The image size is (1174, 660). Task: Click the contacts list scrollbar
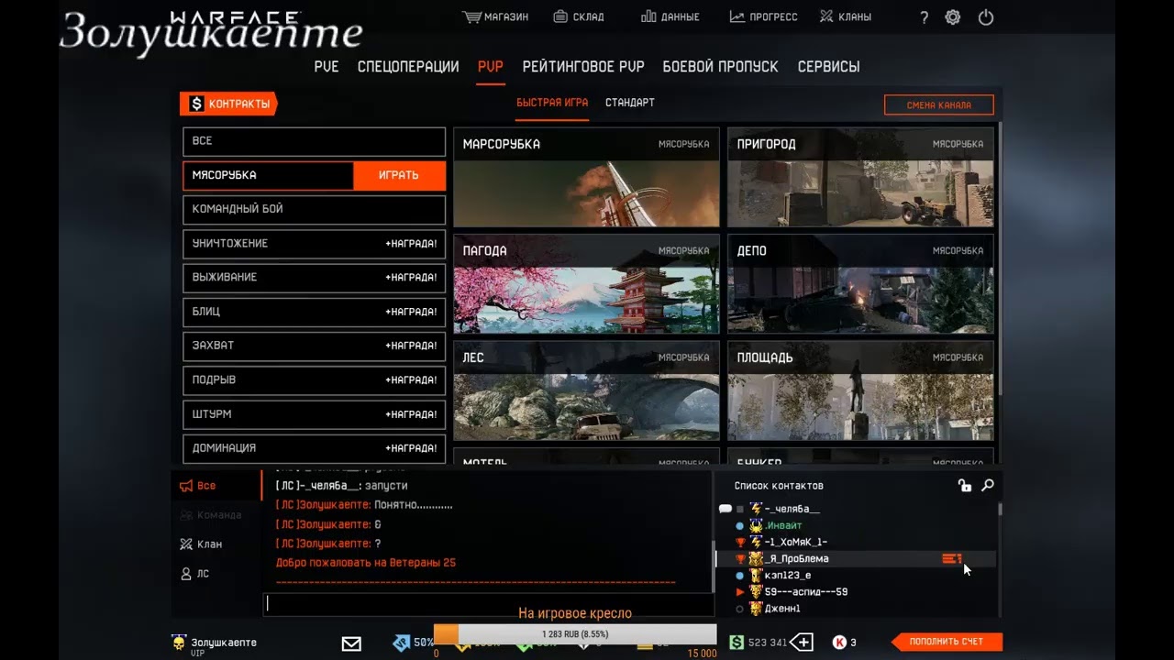1000,508
